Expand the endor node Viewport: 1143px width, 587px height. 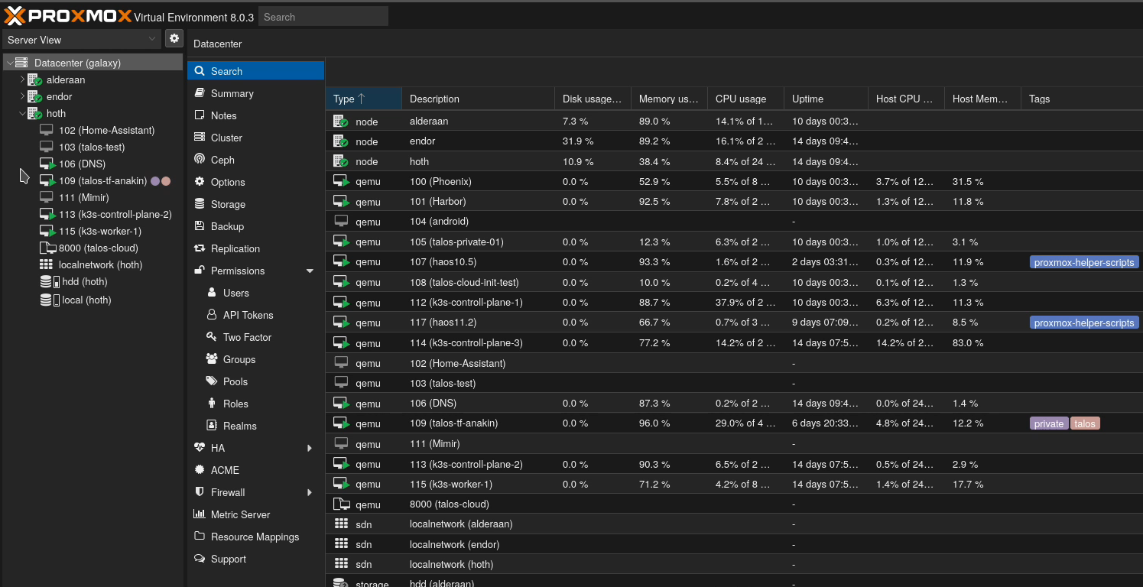[x=21, y=96]
